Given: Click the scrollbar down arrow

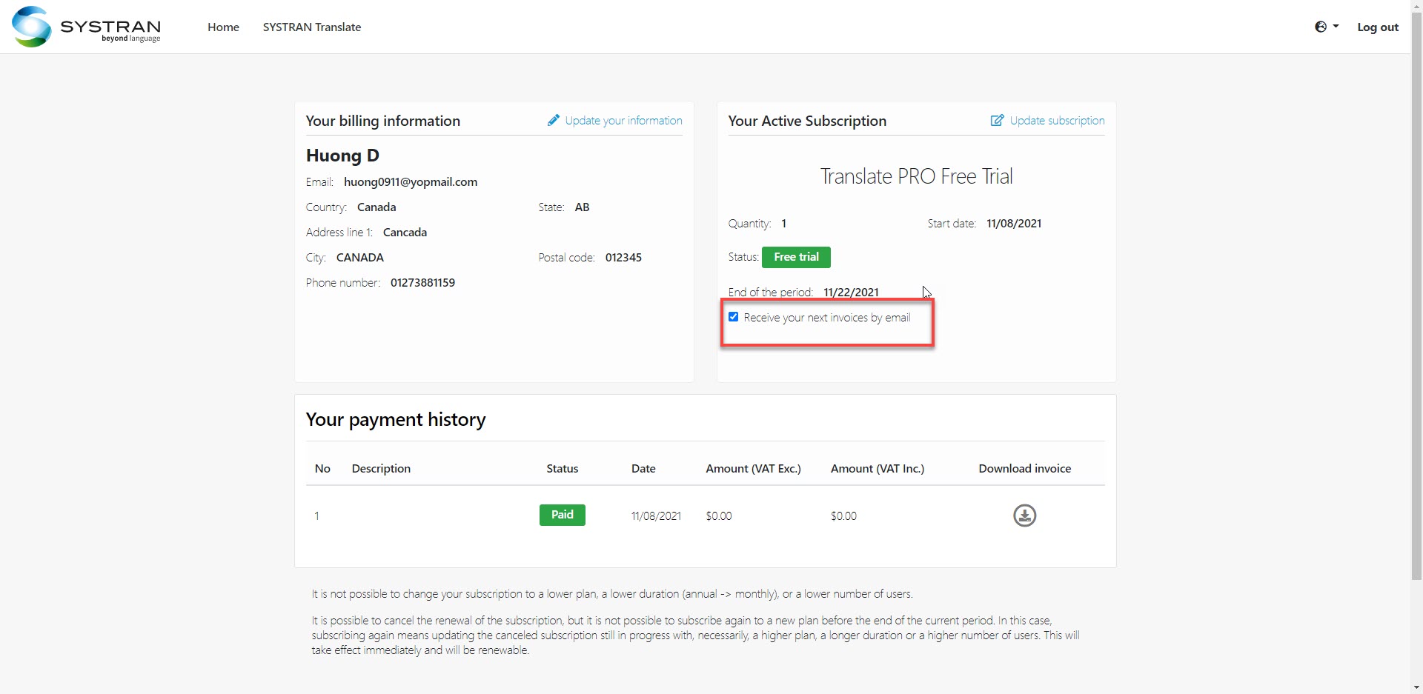Looking at the screenshot, I should tap(1416, 687).
